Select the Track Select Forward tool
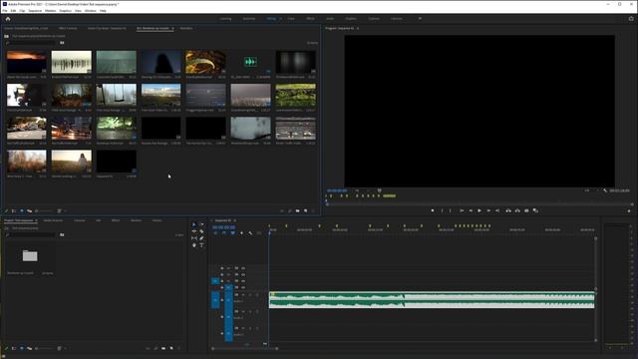Image resolution: width=638 pixels, height=359 pixels. click(x=201, y=224)
